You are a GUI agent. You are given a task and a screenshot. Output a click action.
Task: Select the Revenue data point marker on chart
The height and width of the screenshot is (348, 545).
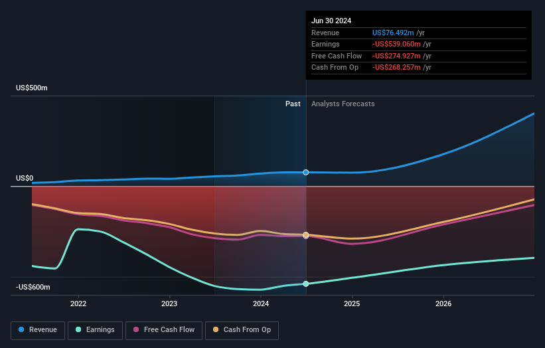(306, 173)
